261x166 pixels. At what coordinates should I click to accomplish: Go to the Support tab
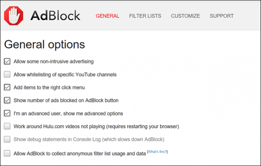point(221,16)
